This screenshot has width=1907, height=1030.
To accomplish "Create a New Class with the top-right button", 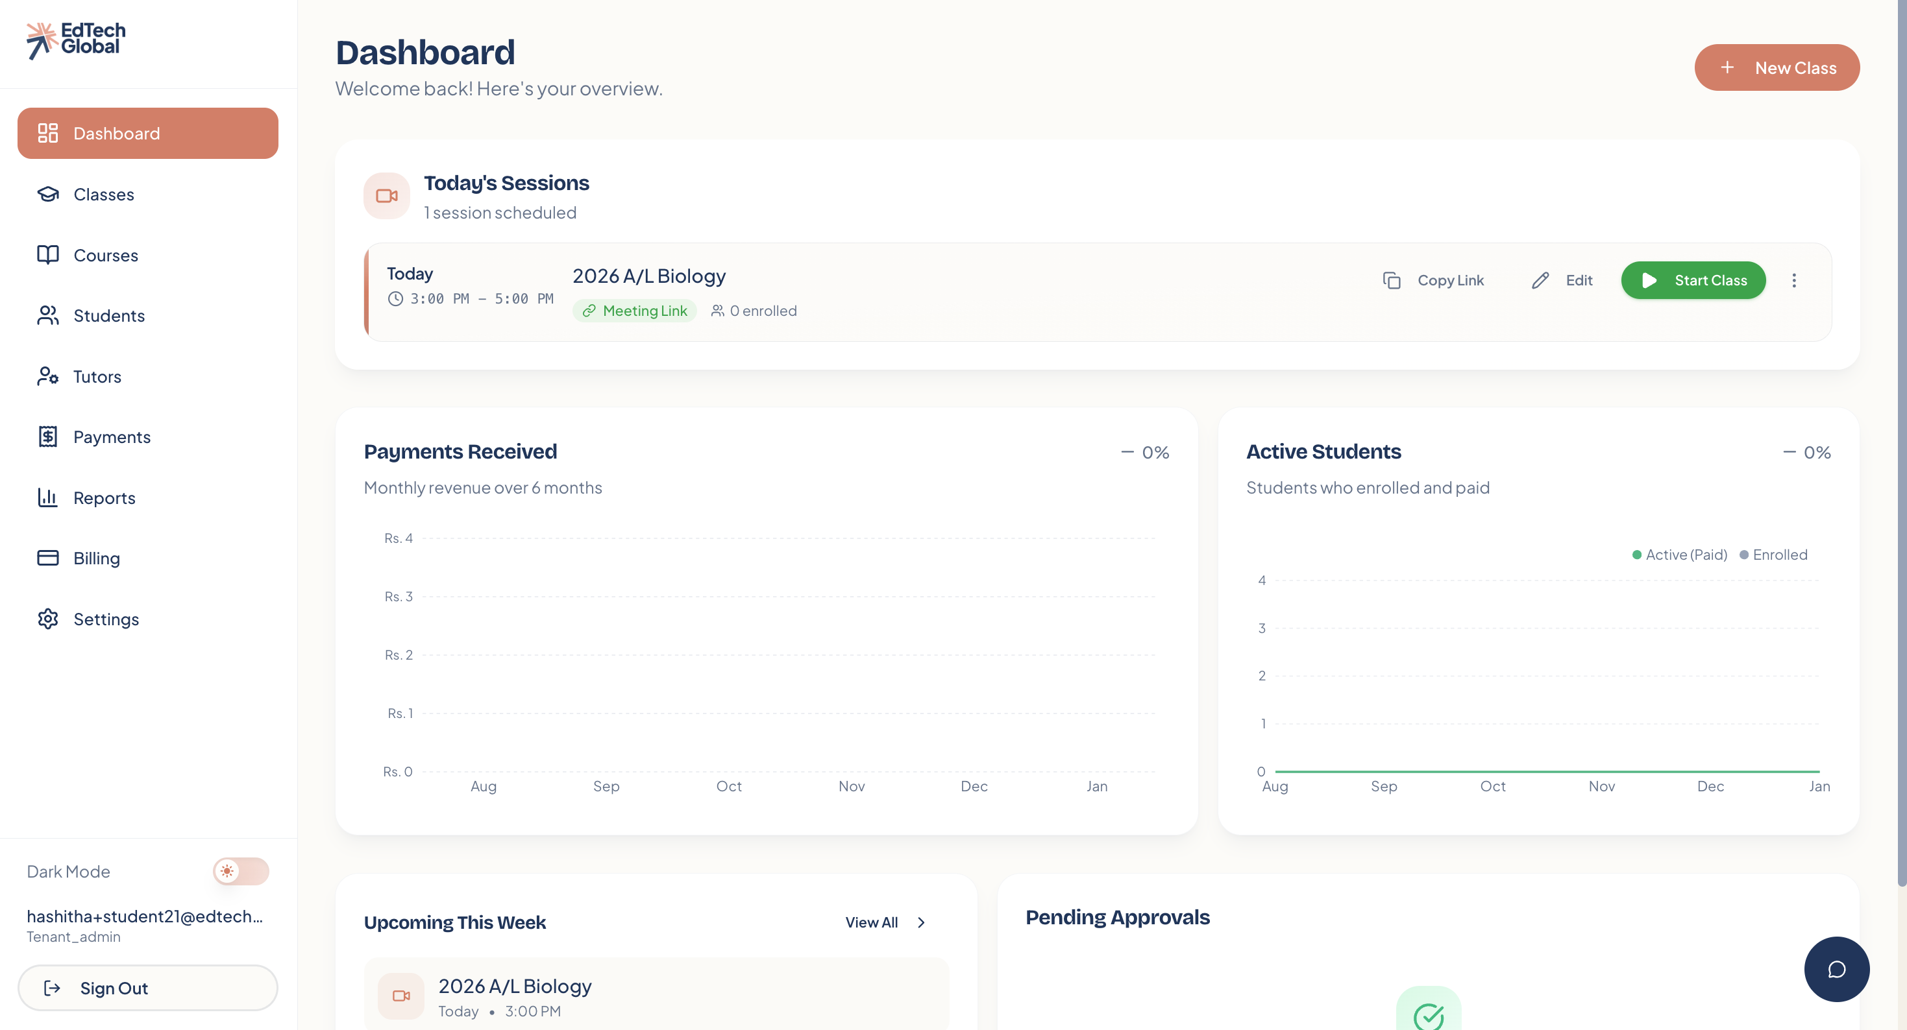I will click(1777, 67).
